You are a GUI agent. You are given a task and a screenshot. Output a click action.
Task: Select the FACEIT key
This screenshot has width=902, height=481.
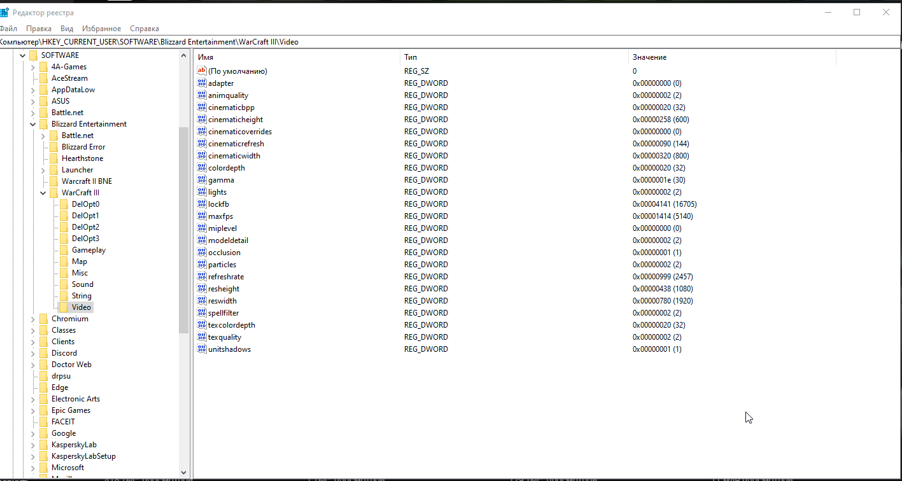click(63, 422)
